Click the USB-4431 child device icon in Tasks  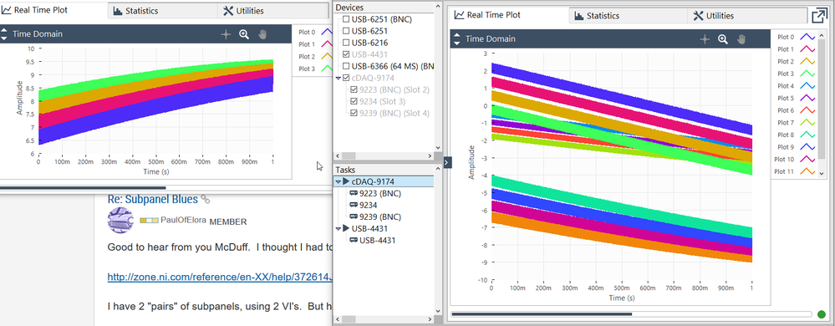pyautogui.click(x=353, y=240)
